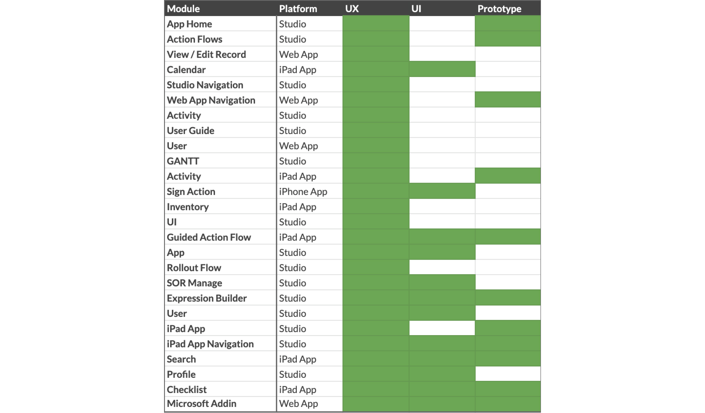
Task: Select the empty Prototype cell for Profile
Action: pyautogui.click(x=508, y=374)
